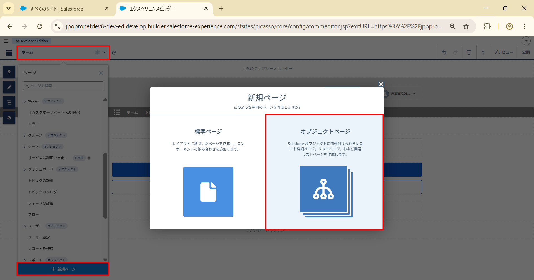Open the Settings gear in sidebar
Screen dimensions: 534x280
click(x=9, y=118)
